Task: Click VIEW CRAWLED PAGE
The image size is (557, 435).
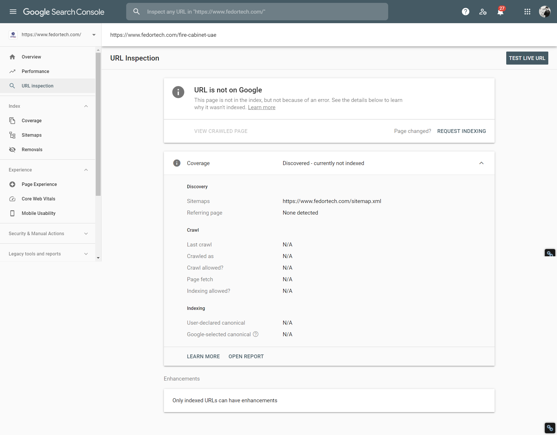Action: pyautogui.click(x=221, y=131)
